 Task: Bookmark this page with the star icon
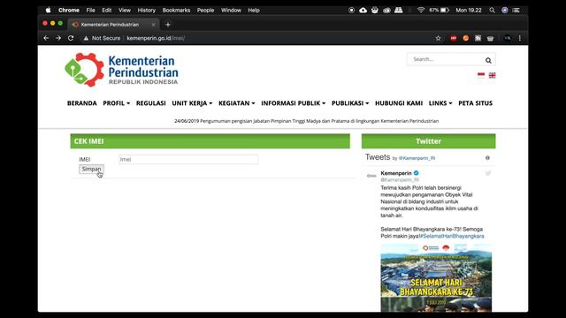(439, 38)
